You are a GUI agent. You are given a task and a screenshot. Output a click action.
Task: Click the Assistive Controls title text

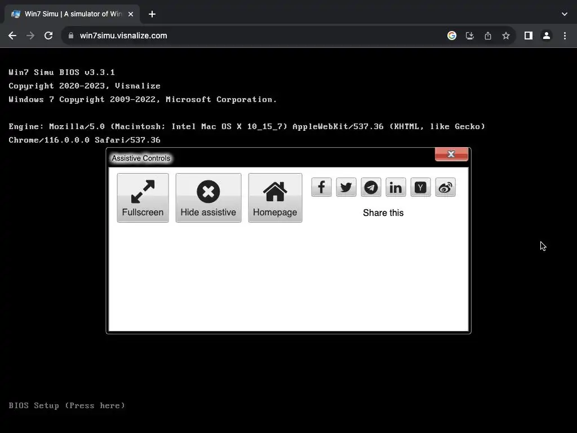tap(141, 158)
